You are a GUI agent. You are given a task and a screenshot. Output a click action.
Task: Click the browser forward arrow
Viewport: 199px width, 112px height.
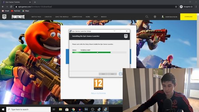click(7, 7)
